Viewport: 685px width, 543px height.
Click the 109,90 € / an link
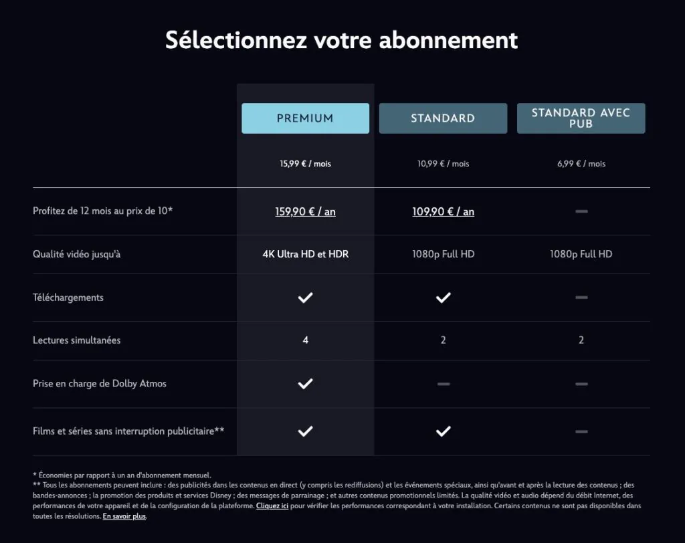click(443, 211)
